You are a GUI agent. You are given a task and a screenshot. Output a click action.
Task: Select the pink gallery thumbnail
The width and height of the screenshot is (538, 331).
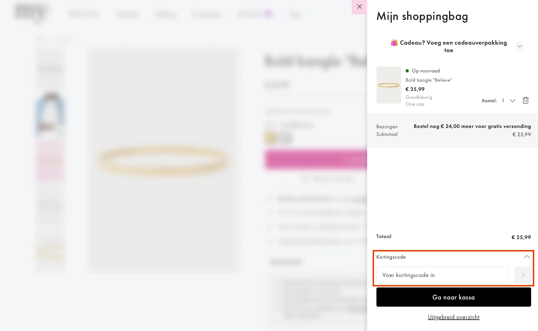(x=51, y=160)
